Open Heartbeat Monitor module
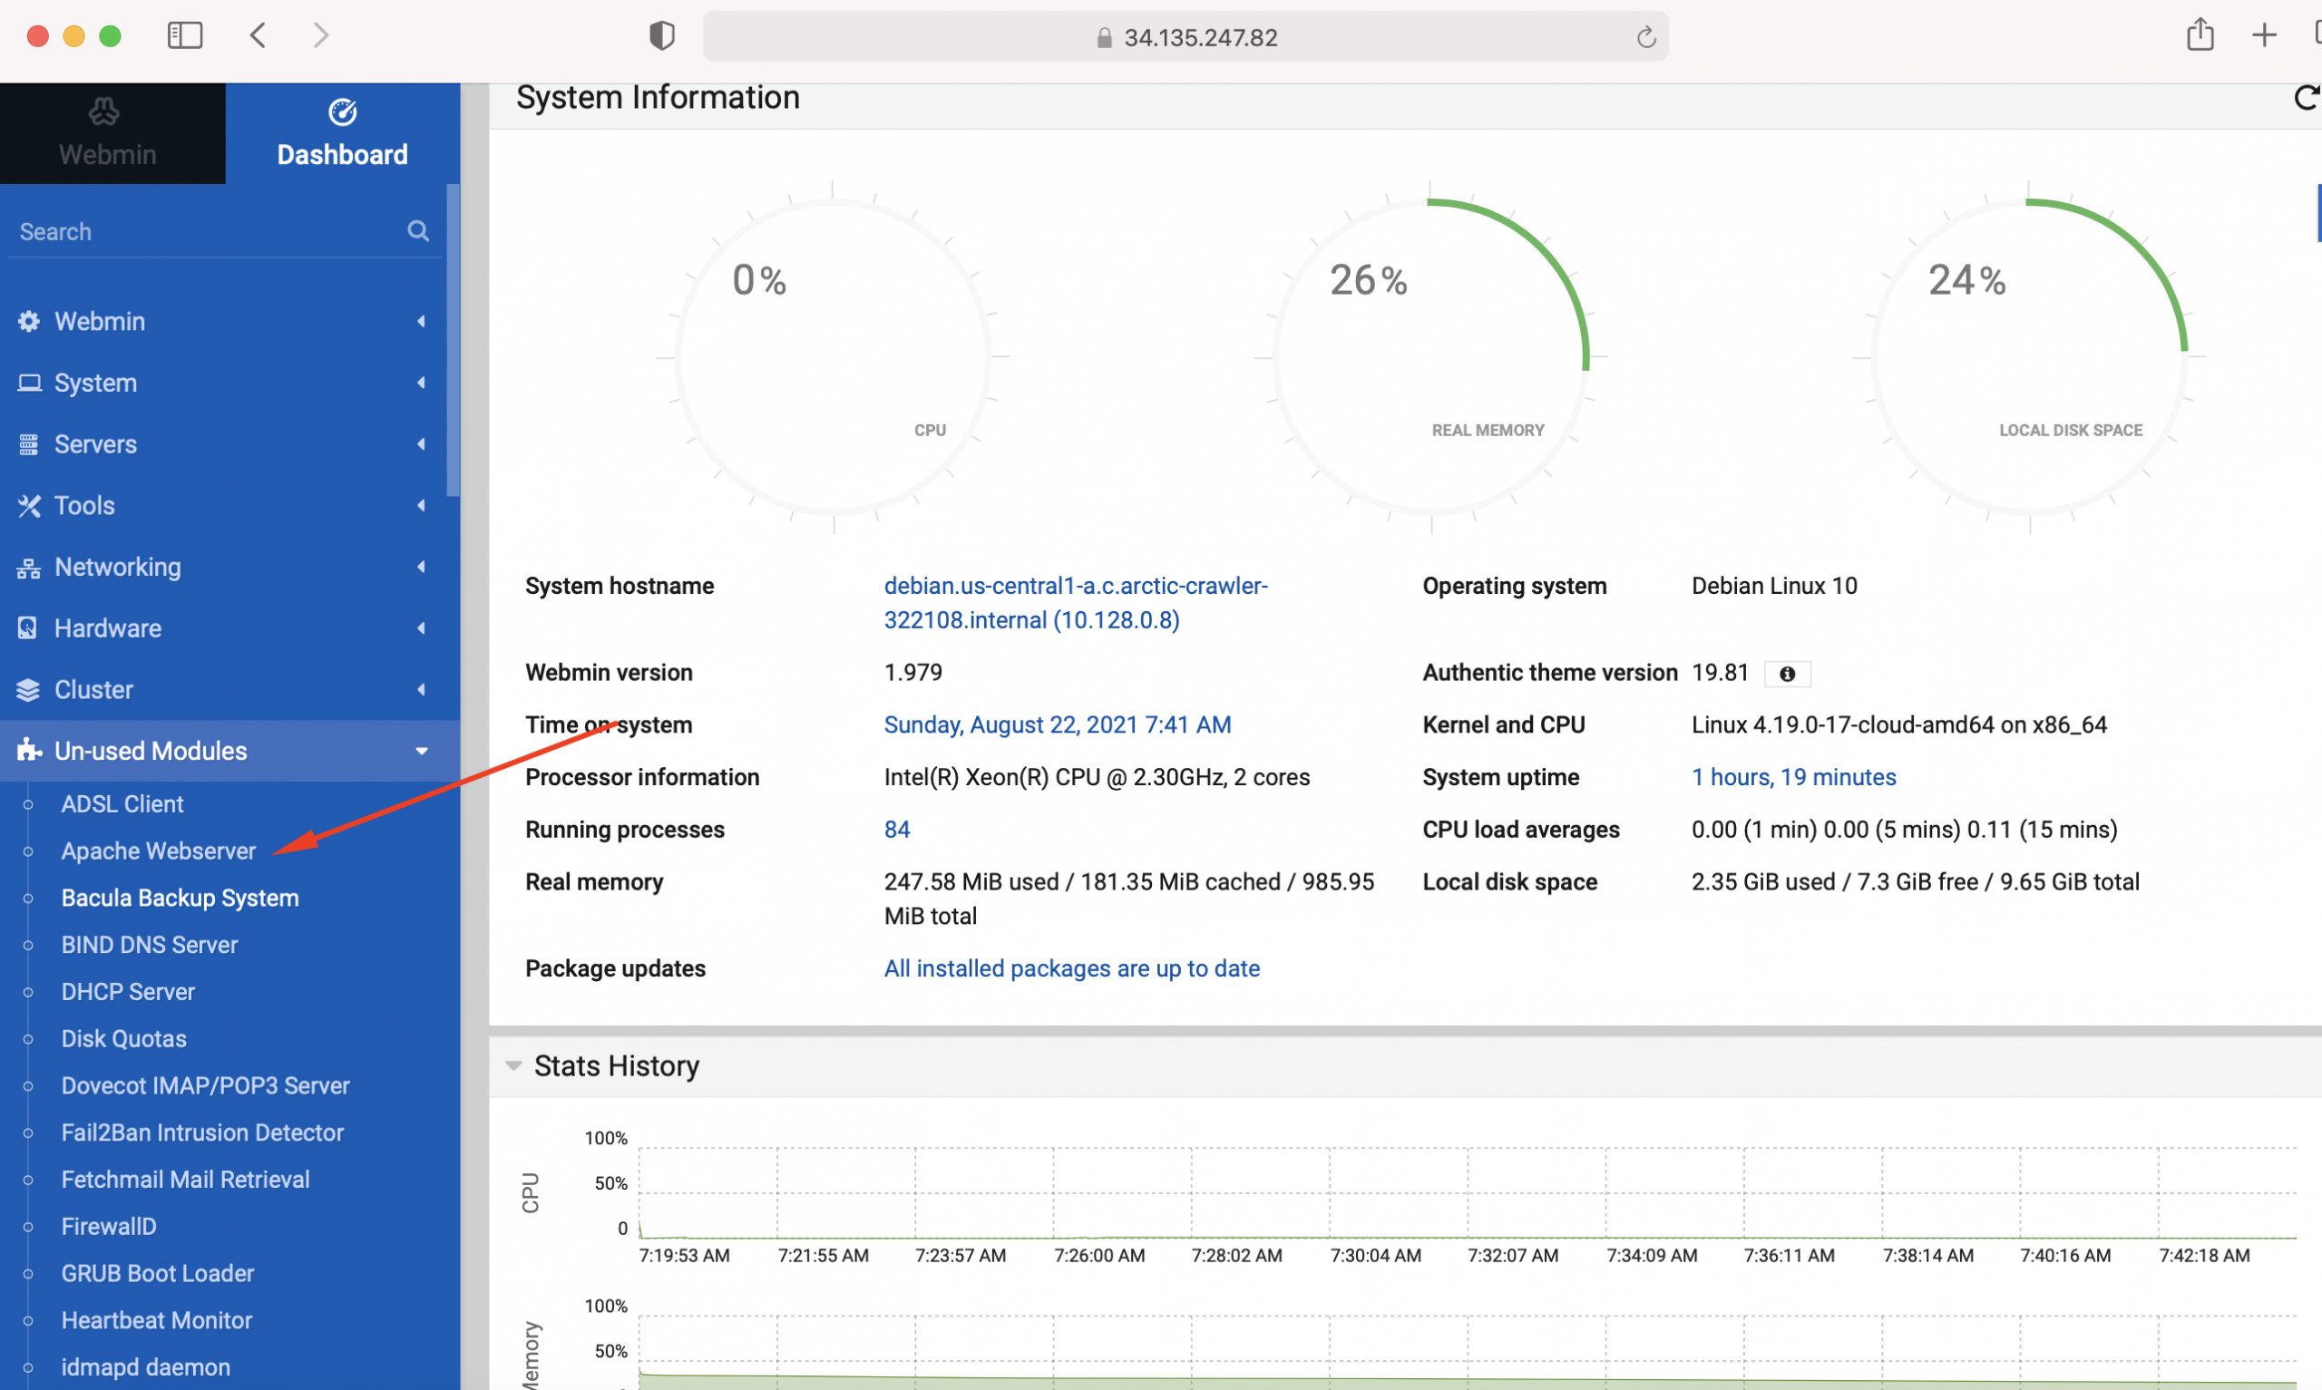The height and width of the screenshot is (1390, 2322). tap(156, 1320)
